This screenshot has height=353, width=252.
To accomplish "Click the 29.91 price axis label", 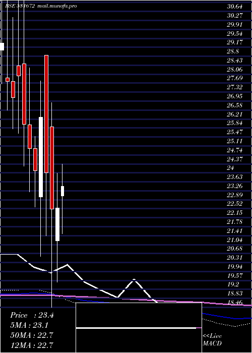I will coord(235,25).
